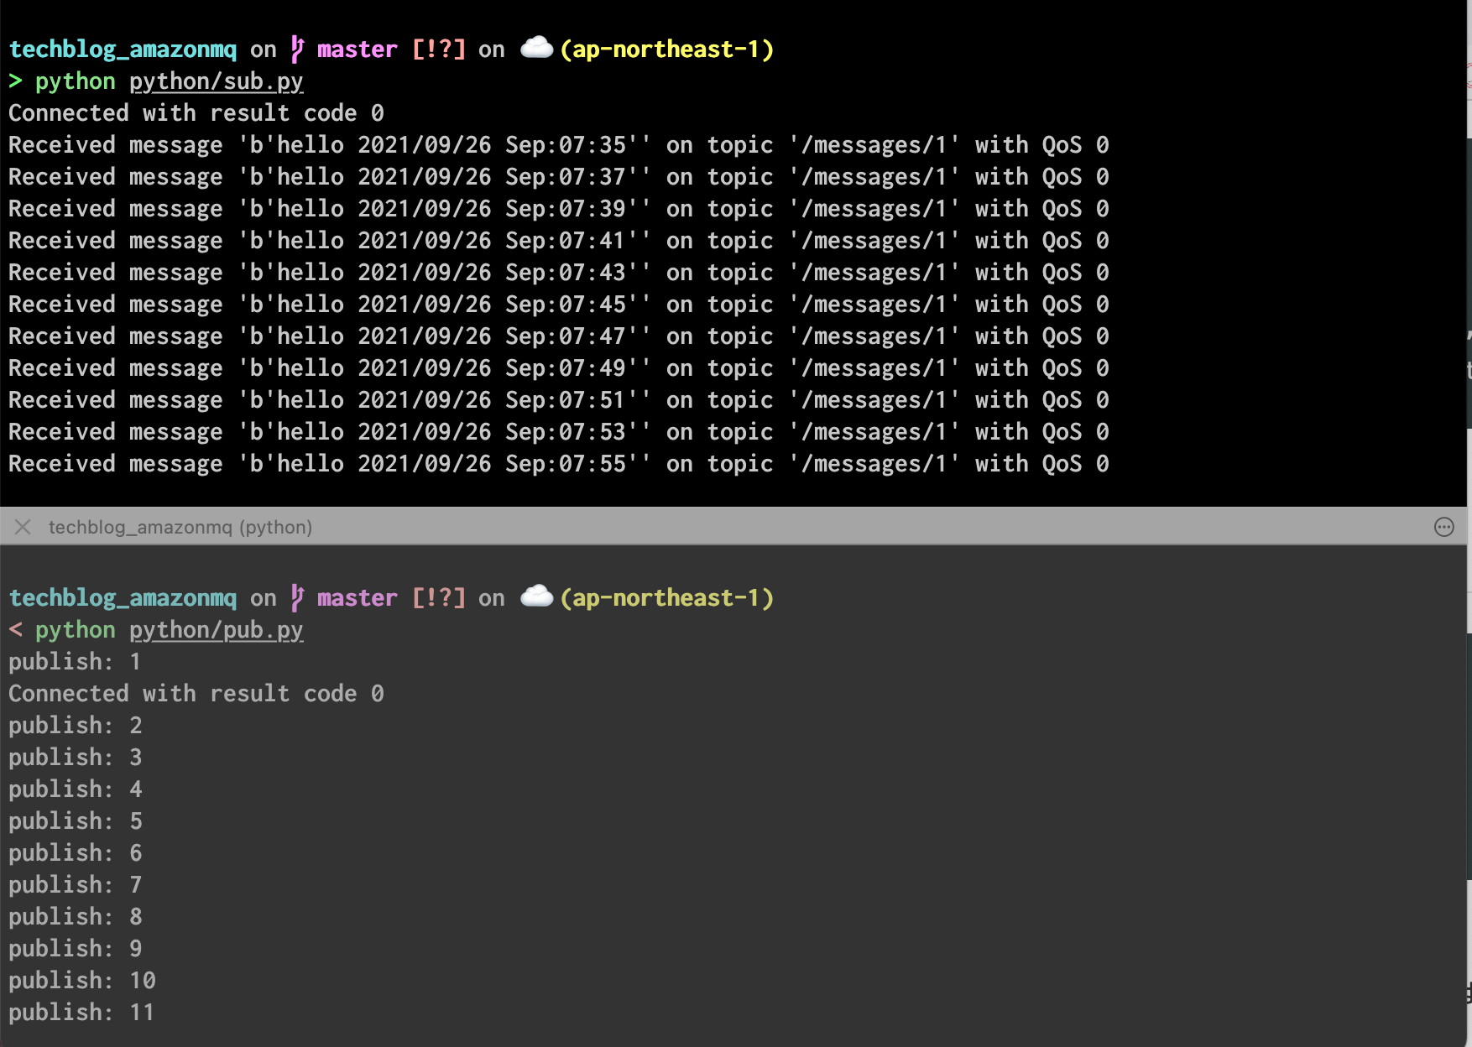Click the techblog_amazonmq directory name in the top prompt

point(123,49)
